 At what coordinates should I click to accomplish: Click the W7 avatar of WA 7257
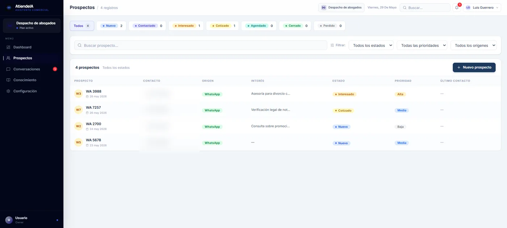(x=79, y=110)
